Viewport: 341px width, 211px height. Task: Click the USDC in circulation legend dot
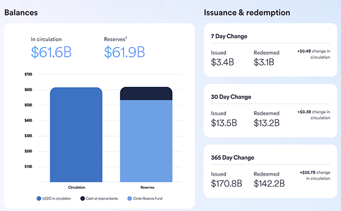click(x=39, y=199)
